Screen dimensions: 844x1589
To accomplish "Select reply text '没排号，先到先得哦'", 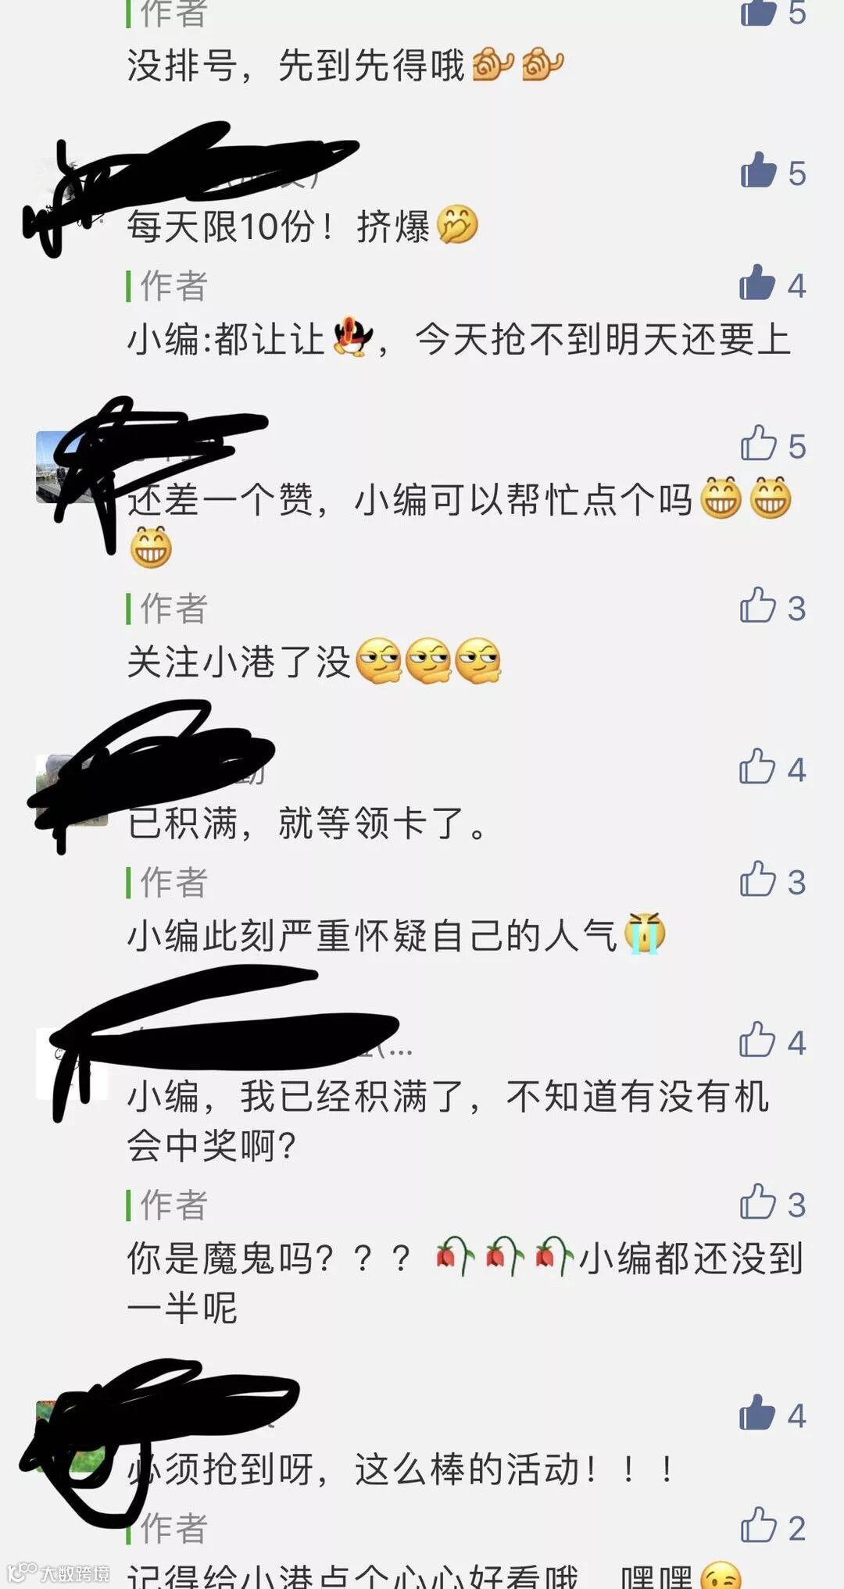I will click(x=345, y=65).
